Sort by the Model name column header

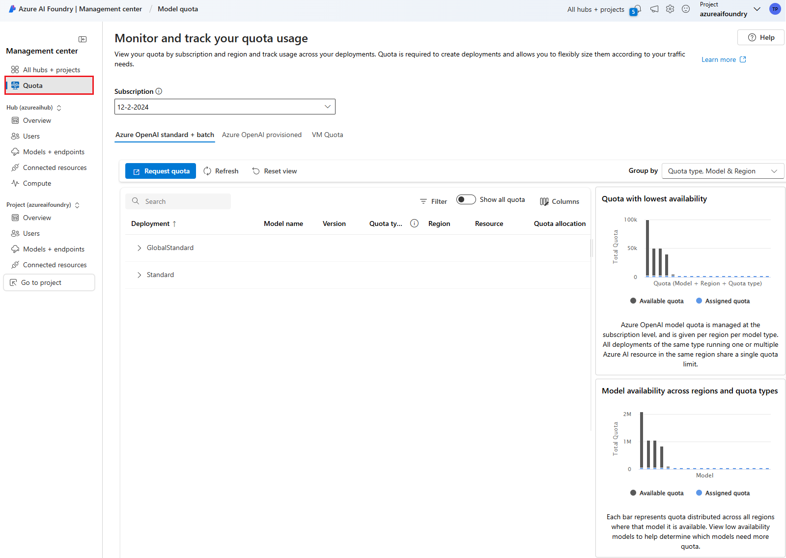coord(283,223)
